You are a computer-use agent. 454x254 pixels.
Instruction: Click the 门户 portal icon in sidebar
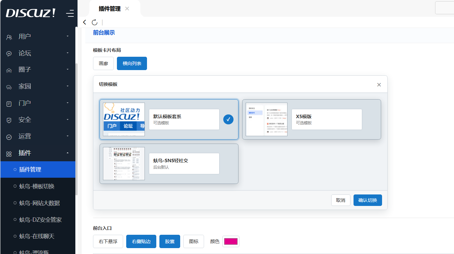(x=9, y=104)
